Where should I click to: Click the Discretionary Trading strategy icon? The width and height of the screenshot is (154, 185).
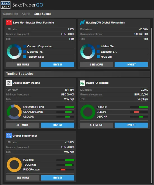[x=9, y=83]
